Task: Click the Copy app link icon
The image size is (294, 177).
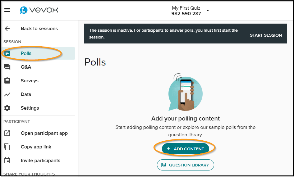Action: pyautogui.click(x=7, y=147)
